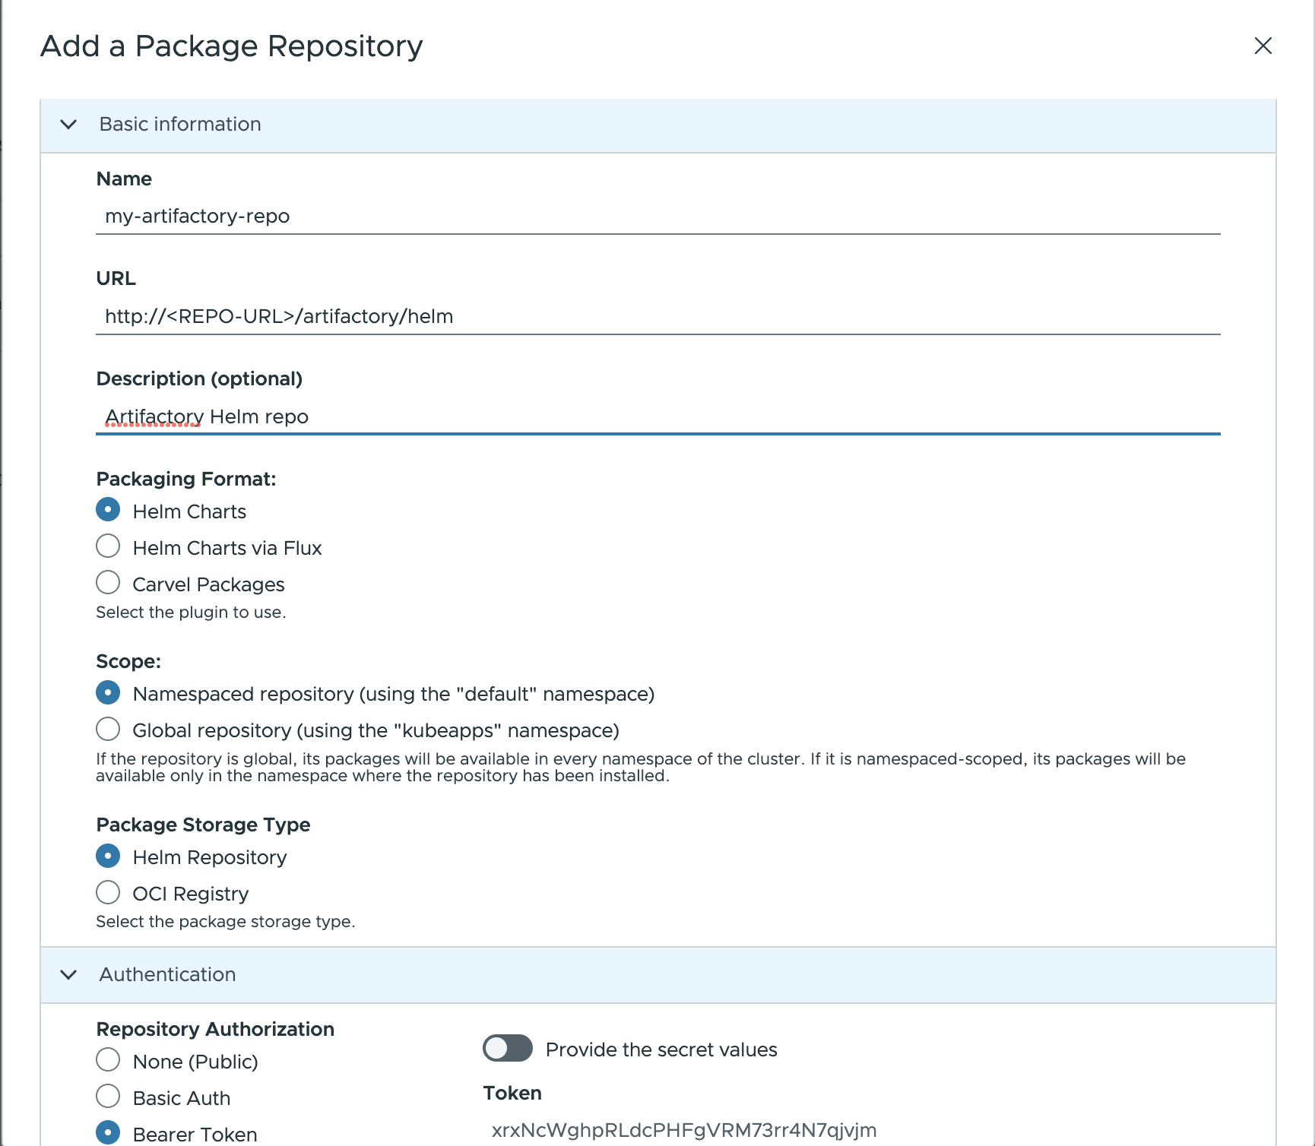1315x1146 pixels.
Task: Click the Token value field
Action: coord(684,1130)
